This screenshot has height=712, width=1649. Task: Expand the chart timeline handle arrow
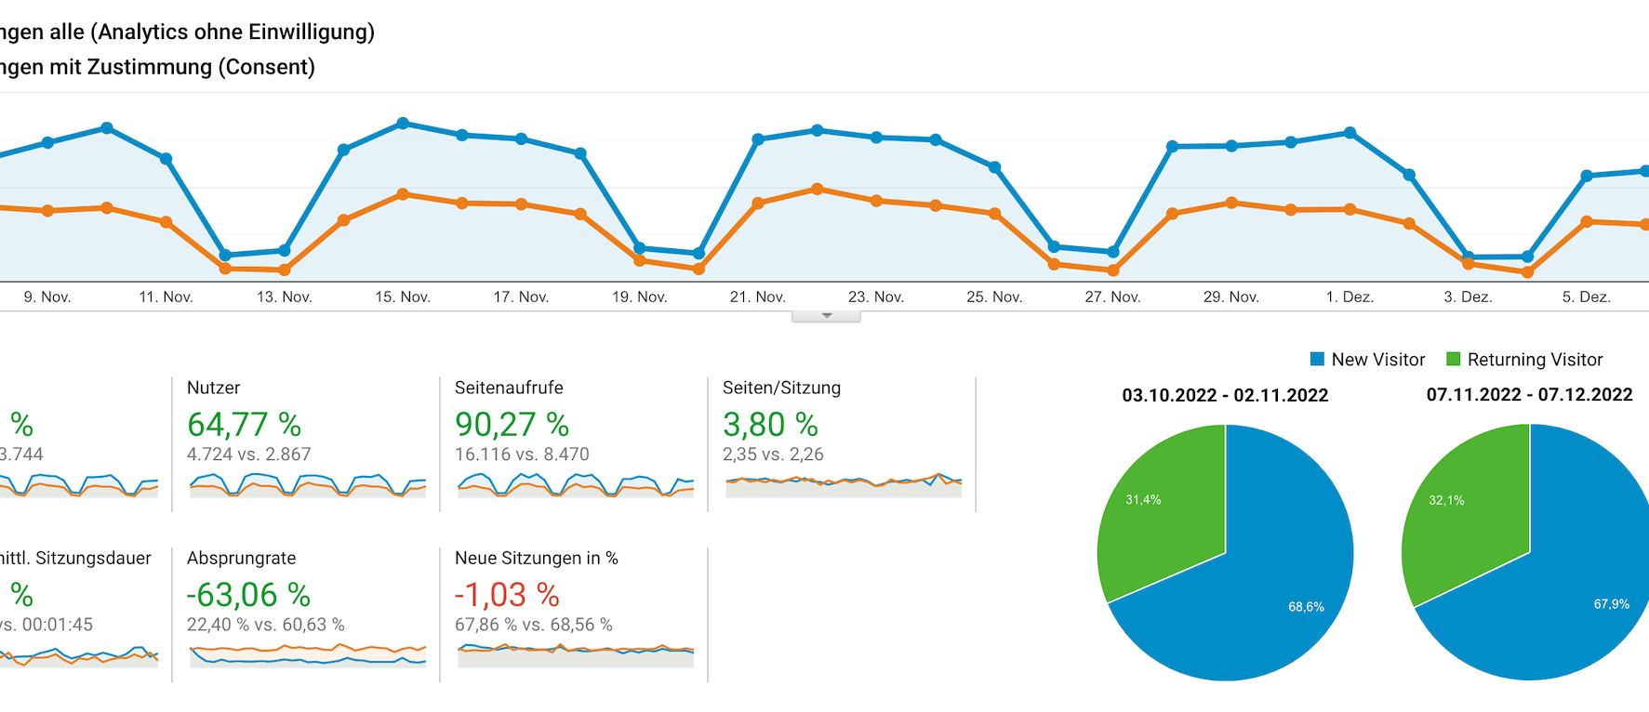click(826, 316)
